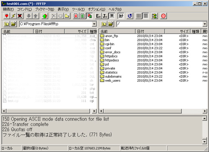Screen dimensions: 209x152
Task: Click the upload arrow icon
Action: click(x=36, y=16)
